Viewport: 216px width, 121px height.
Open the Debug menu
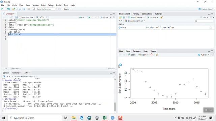51,5
